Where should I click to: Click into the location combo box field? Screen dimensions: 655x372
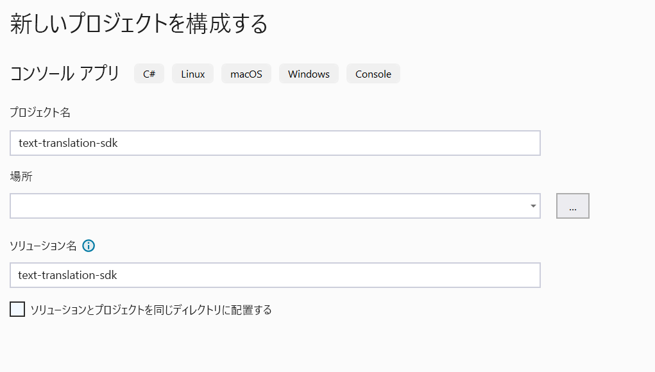275,206
